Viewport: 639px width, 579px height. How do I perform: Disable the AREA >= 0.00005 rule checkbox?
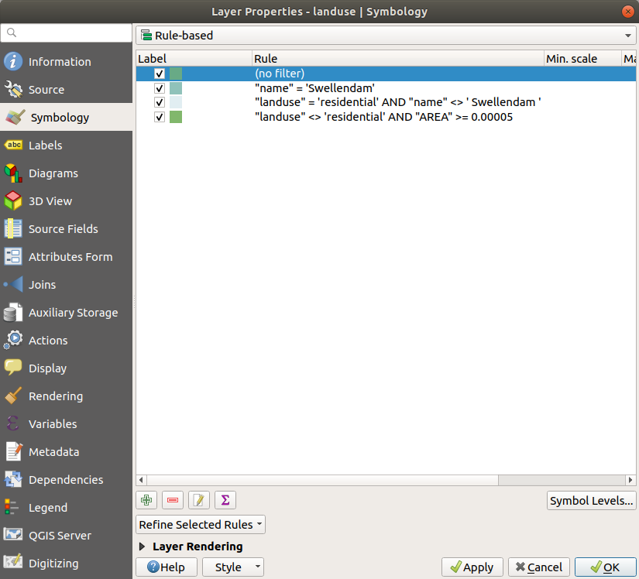coord(160,117)
